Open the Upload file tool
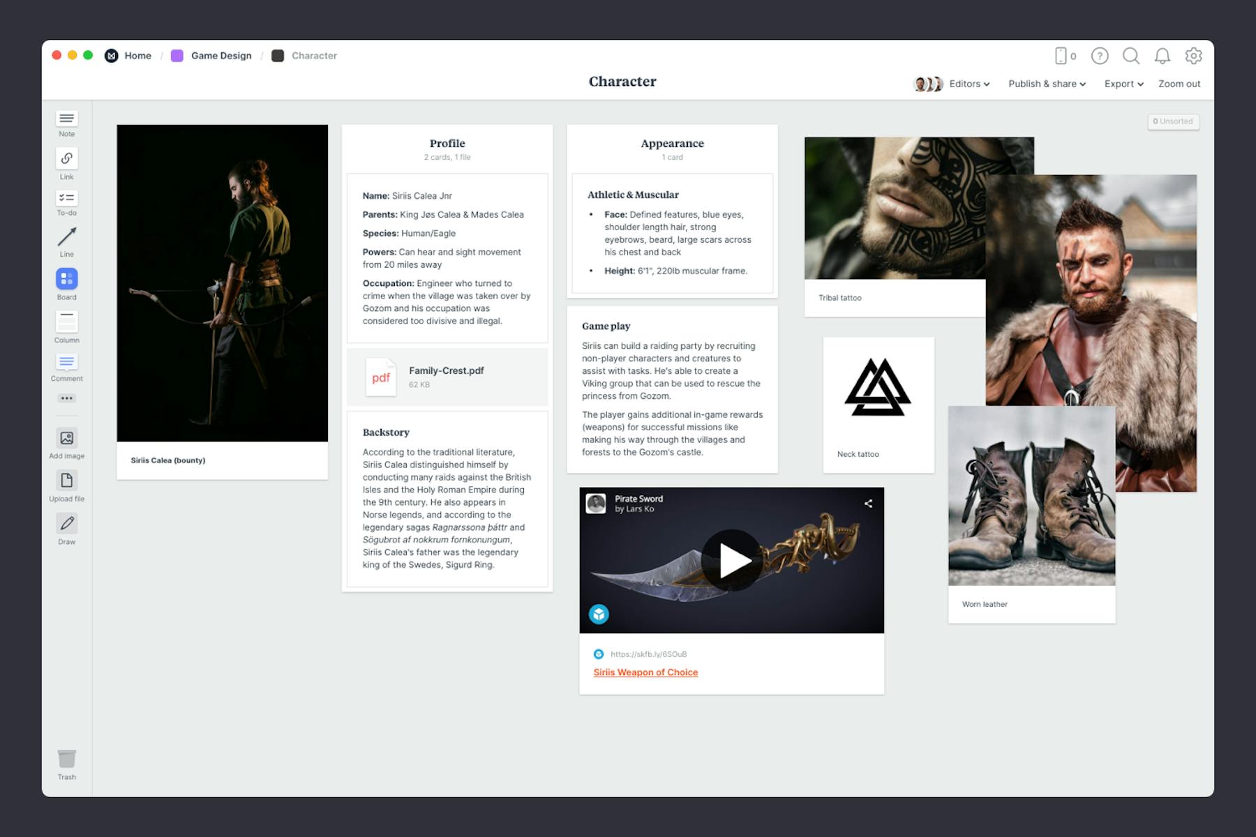This screenshot has height=837, width=1256. click(66, 481)
